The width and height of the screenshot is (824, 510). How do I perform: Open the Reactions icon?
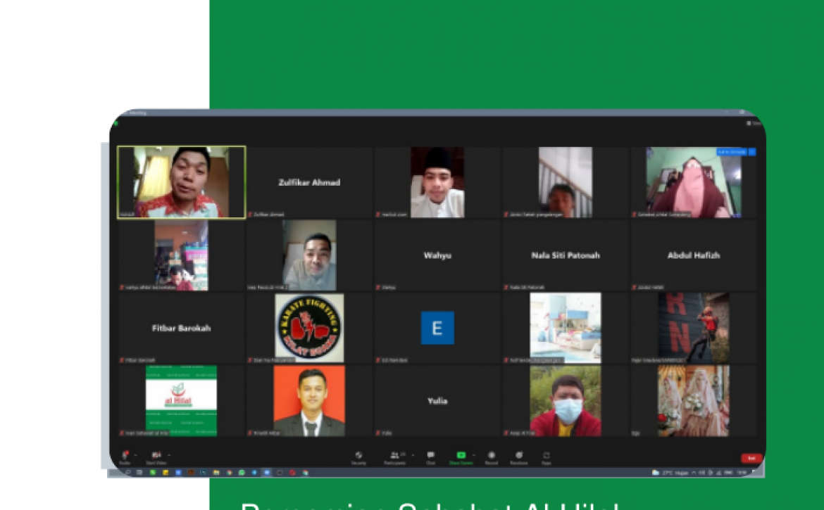pos(519,455)
